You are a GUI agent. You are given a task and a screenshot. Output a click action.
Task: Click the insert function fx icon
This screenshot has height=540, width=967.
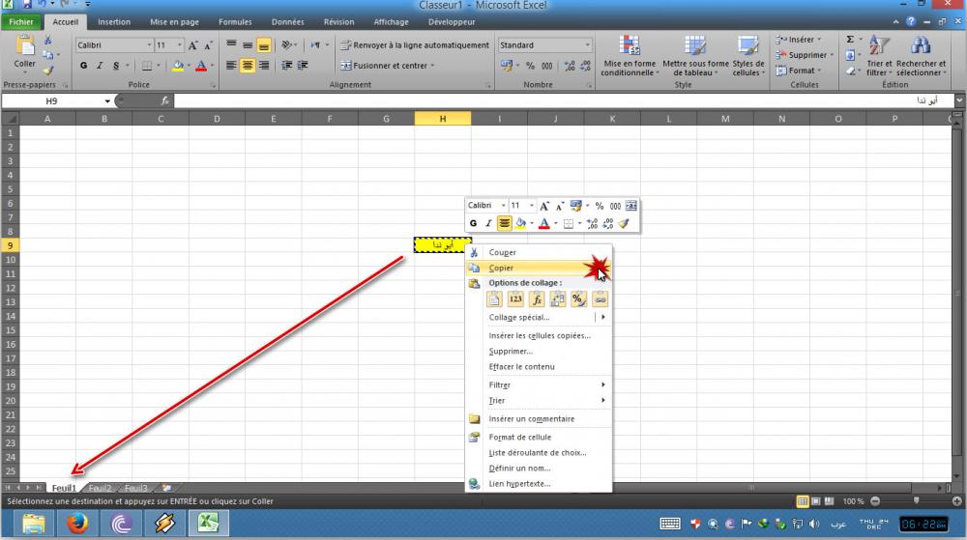(165, 101)
